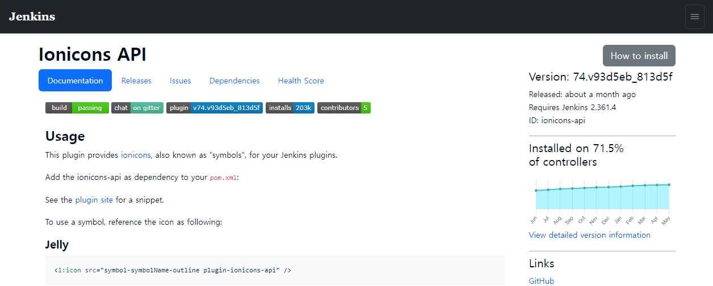This screenshot has width=713, height=286.
Task: Click the Requires Jenkins 2.361.4 text
Action: coord(572,107)
